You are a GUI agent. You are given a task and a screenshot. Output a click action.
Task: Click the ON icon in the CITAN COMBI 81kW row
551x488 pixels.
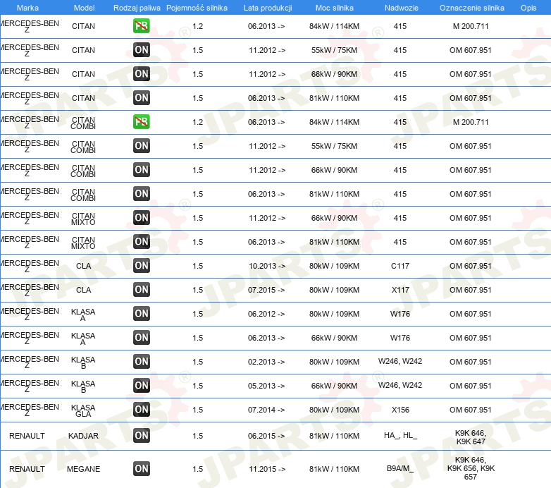(141, 194)
